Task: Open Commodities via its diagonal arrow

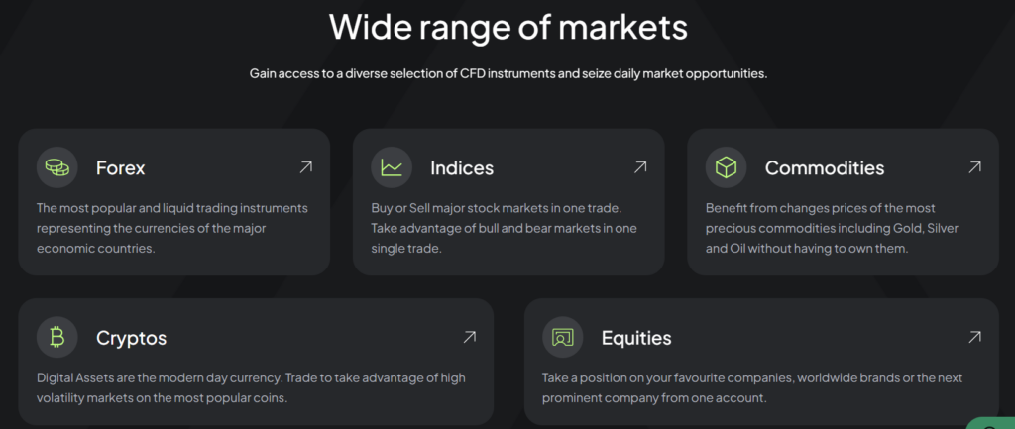Action: [975, 167]
